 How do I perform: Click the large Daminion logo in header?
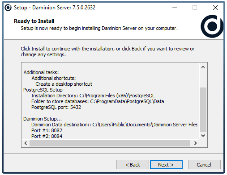click(x=212, y=26)
